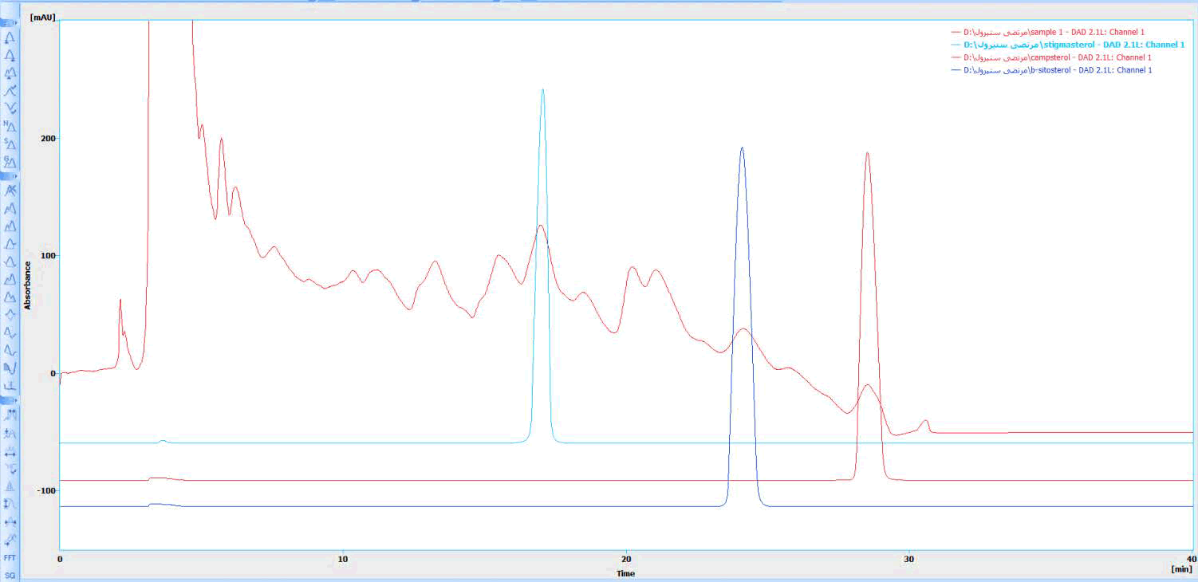Viewport: 1198px width, 582px height.
Task: Expand the middle toolbar section handle
Action: click(x=10, y=175)
